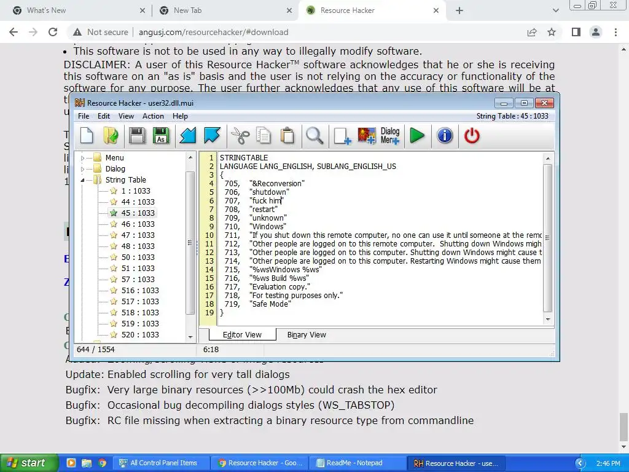
Task: Open the Chrome profile avatar icon
Action: point(596,32)
